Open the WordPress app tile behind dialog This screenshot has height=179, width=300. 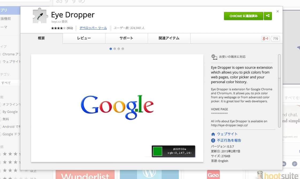pos(149,175)
